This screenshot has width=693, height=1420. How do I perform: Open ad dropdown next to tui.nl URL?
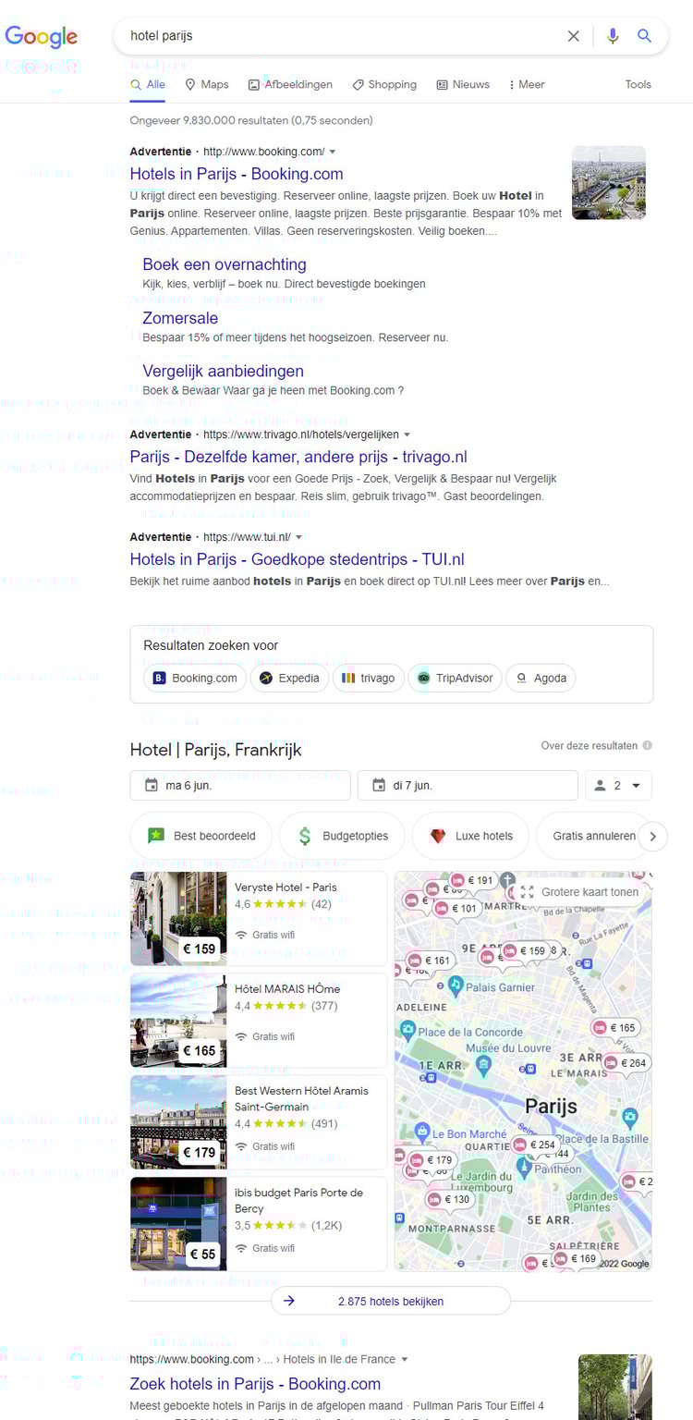pos(298,537)
